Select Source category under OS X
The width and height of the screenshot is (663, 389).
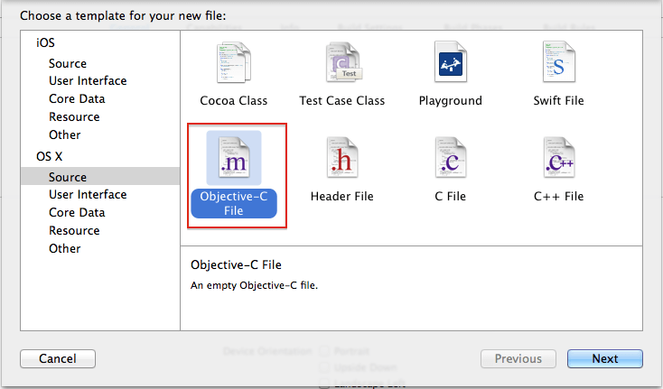pyautogui.click(x=100, y=177)
